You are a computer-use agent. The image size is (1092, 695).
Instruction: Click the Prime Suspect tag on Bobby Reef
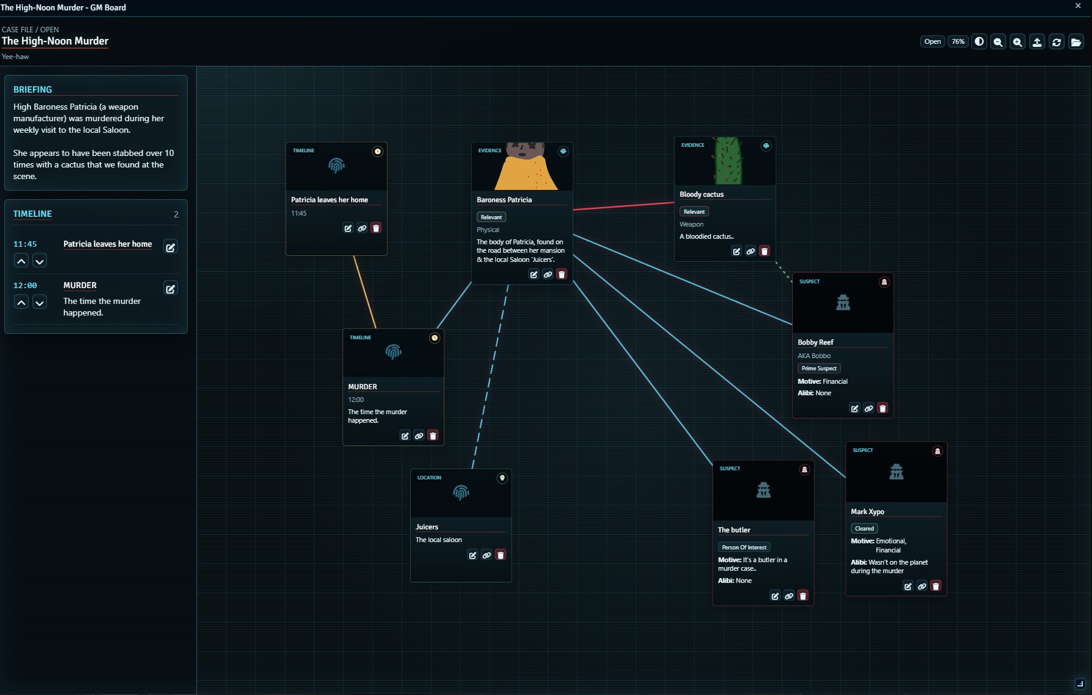coord(819,368)
